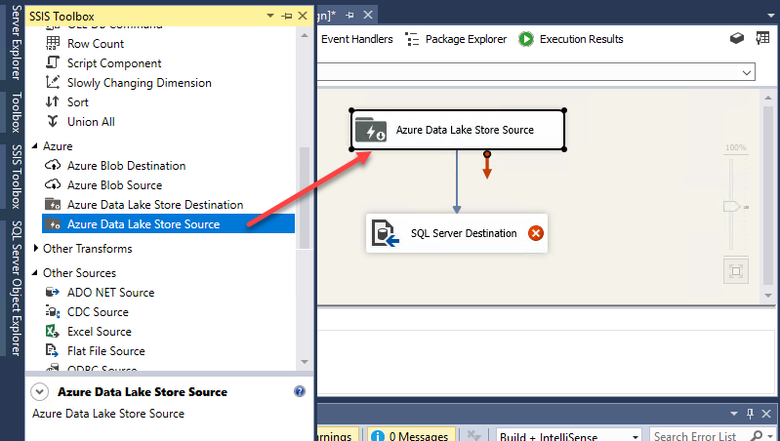Select the blue data path connector

(457, 181)
